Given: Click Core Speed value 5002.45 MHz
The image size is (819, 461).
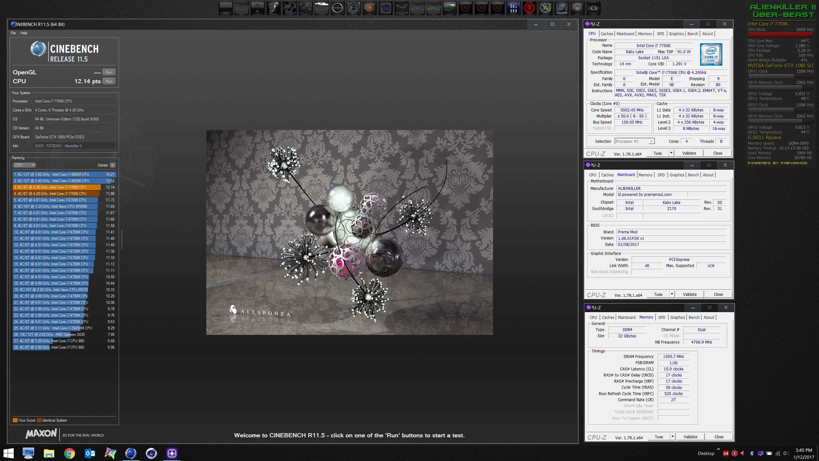Looking at the screenshot, I should coord(632,110).
